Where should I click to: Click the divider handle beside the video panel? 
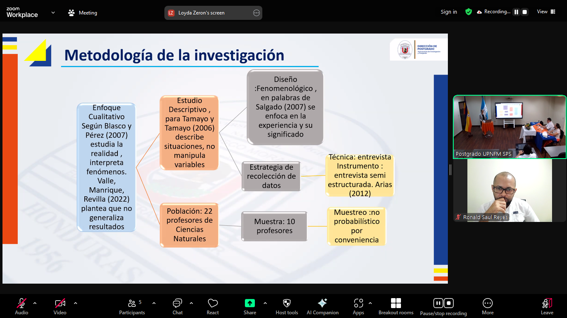point(450,170)
